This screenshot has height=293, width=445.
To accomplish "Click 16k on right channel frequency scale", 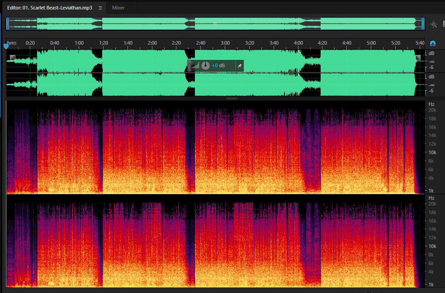I will (432, 221).
